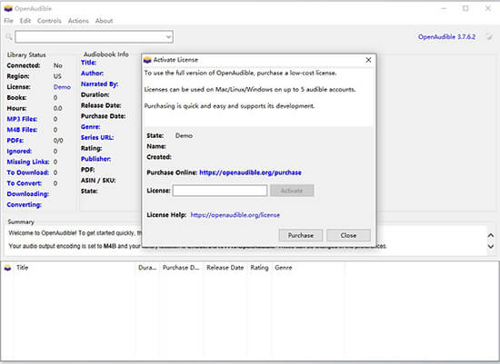Screen dimensions: 500x364
Task: Click the PDFs link
Action: [x=15, y=141]
